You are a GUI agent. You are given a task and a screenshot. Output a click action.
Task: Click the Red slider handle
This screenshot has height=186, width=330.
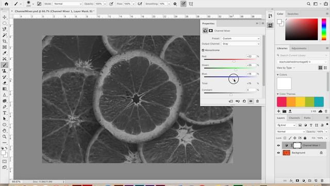pyautogui.click(x=234, y=61)
